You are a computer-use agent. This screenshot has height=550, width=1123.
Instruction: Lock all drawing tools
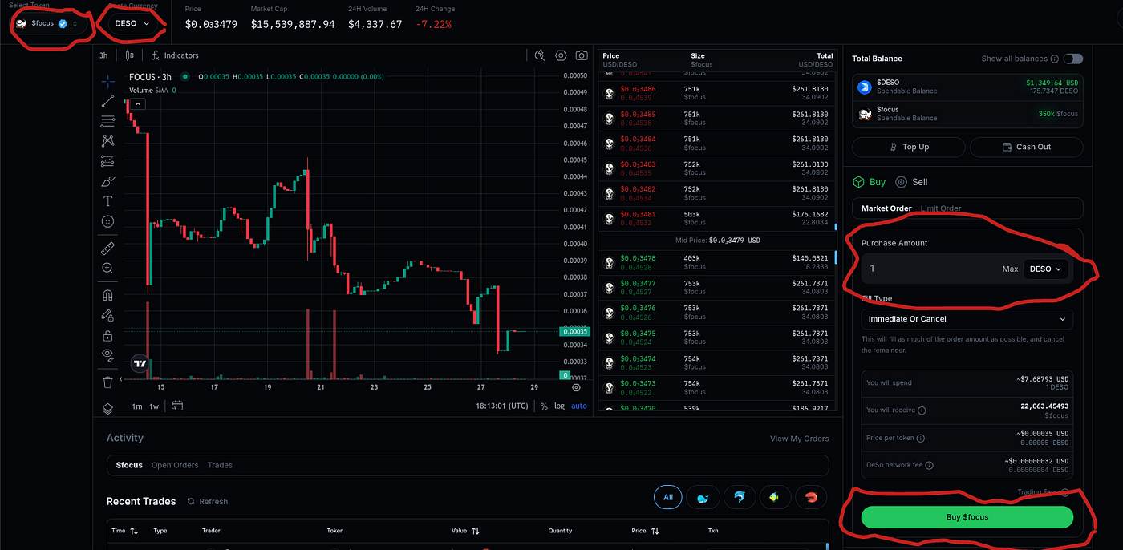tap(107, 335)
